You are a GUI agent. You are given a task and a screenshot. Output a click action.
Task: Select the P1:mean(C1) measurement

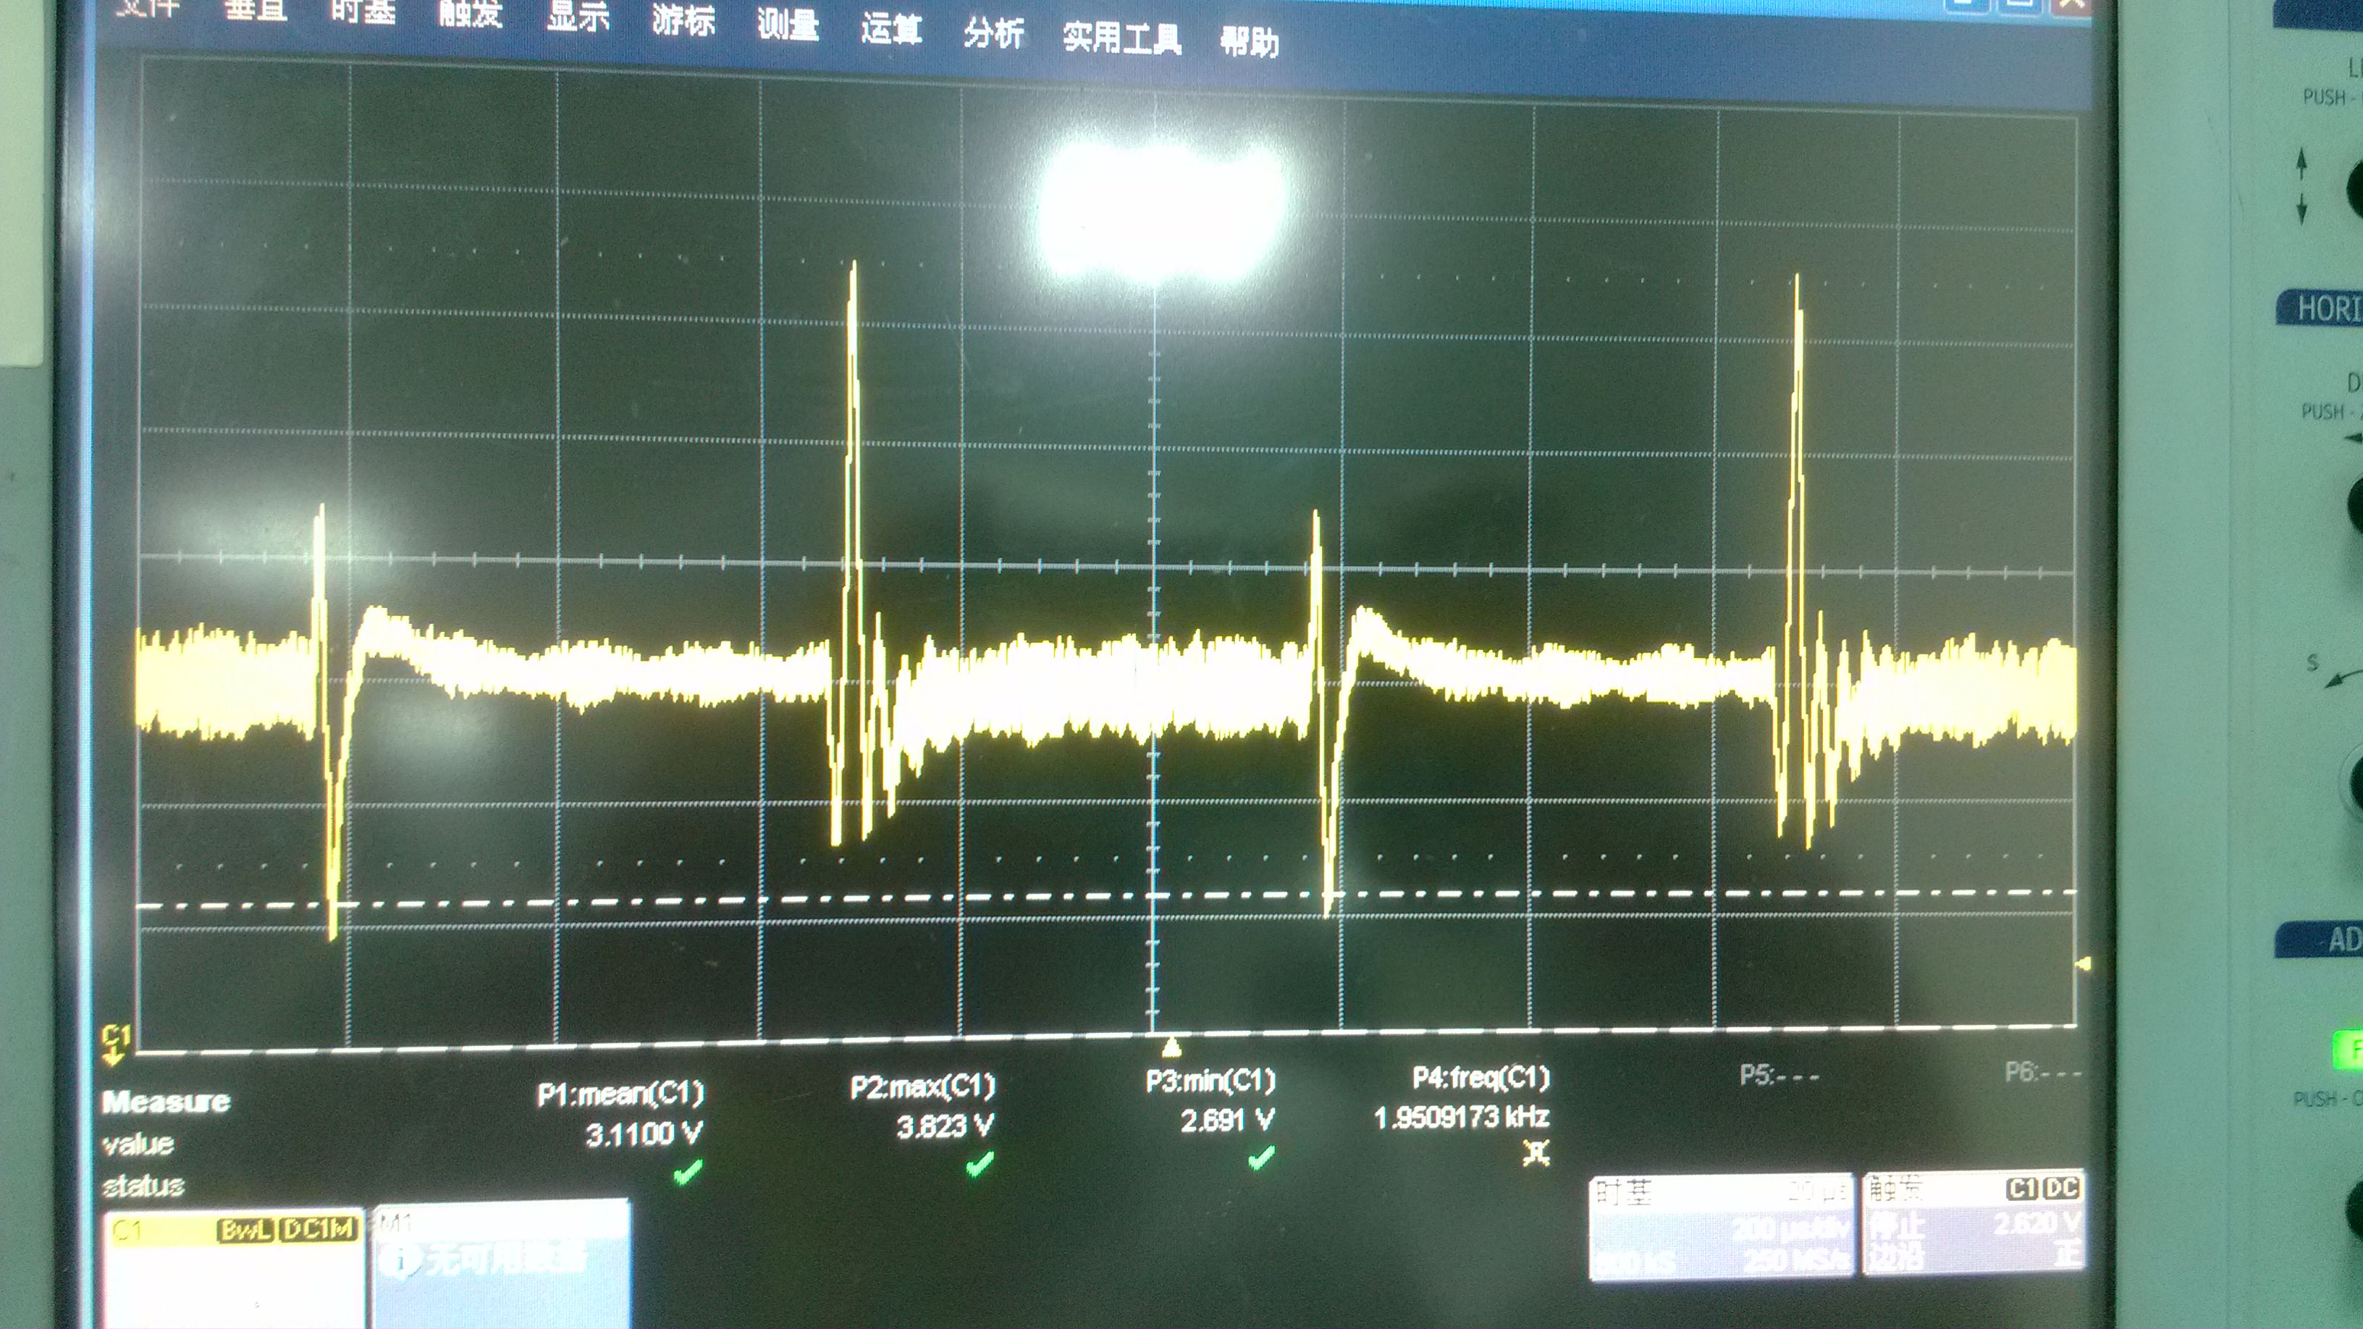tap(621, 1094)
